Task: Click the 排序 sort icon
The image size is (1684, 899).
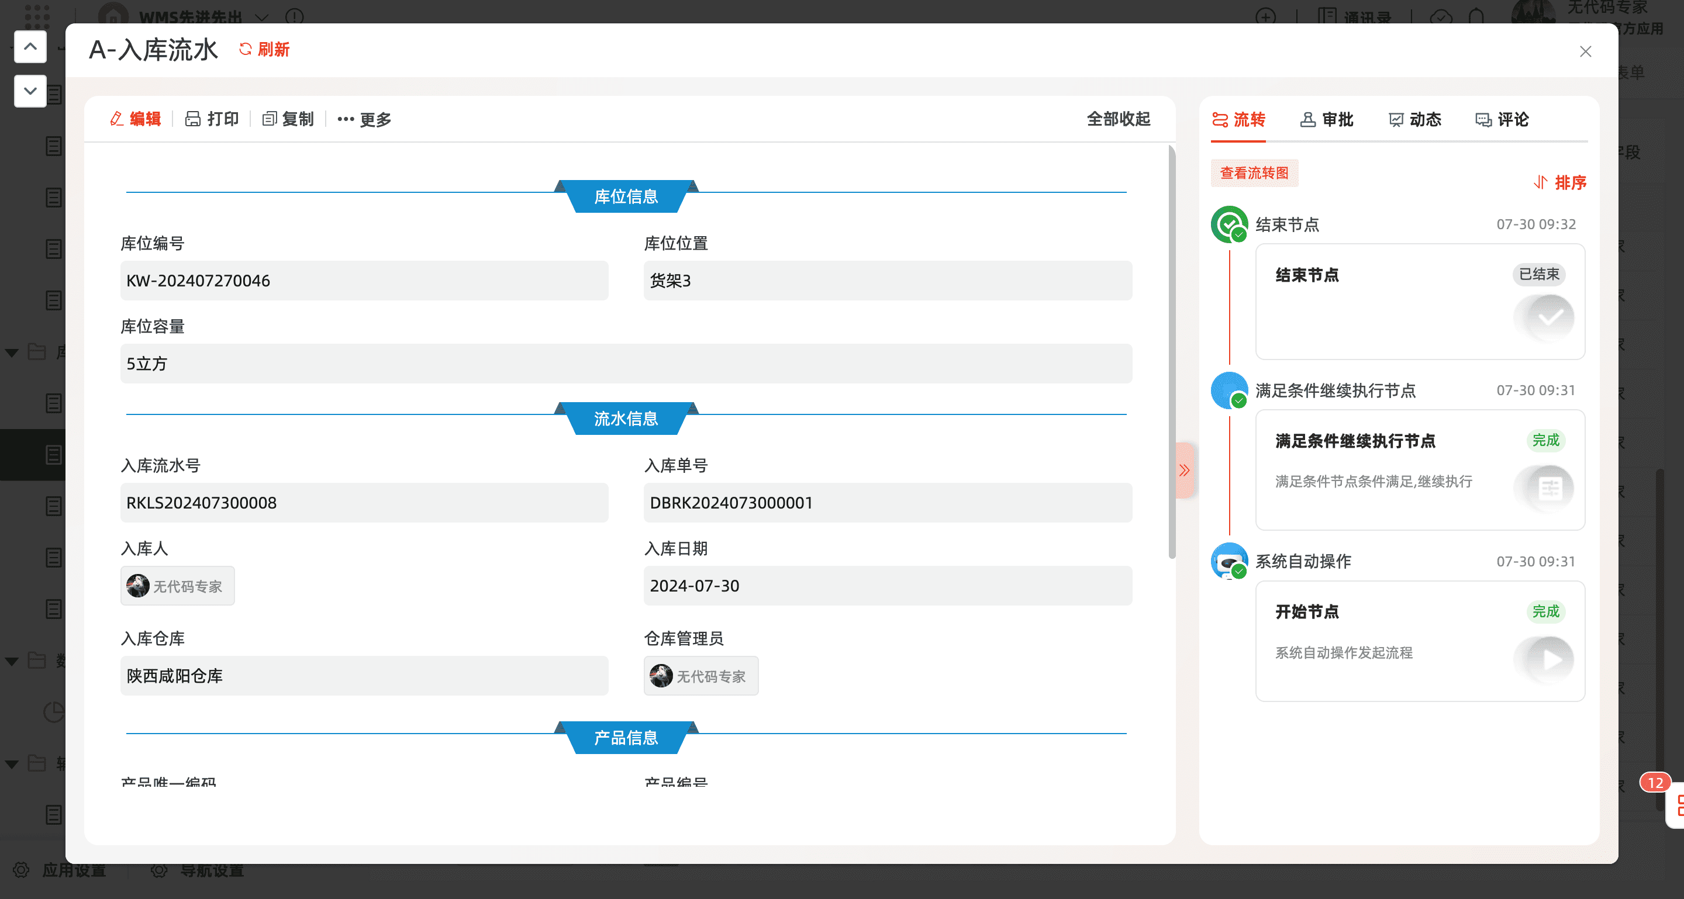Action: click(1540, 182)
